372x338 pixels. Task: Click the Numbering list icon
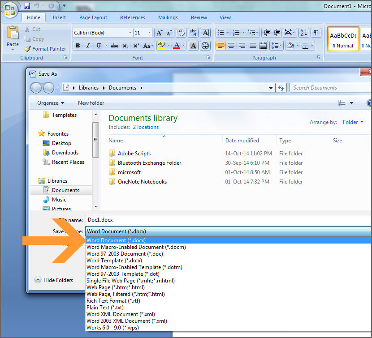click(x=236, y=33)
